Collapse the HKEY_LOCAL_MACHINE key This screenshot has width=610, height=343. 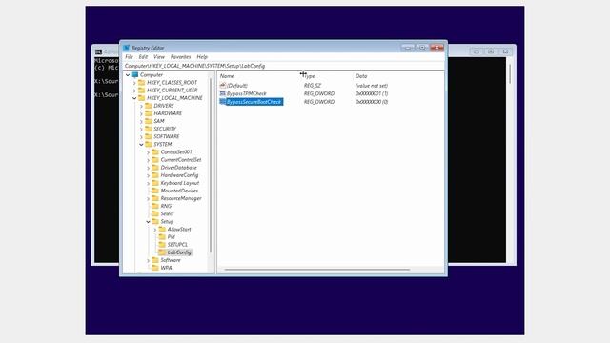coord(134,98)
